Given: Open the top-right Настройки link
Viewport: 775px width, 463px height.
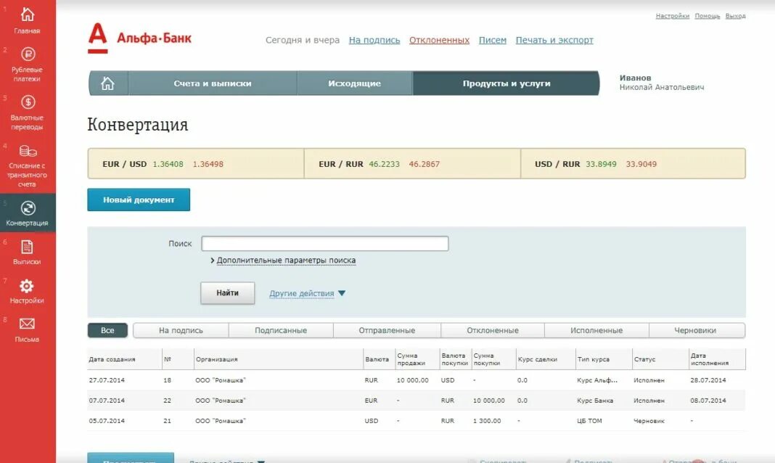Looking at the screenshot, I should [x=672, y=16].
